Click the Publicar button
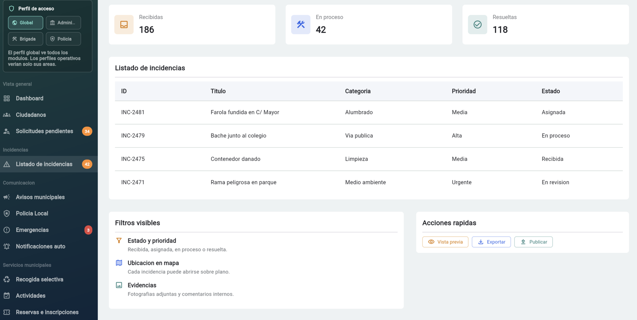 [x=533, y=242]
